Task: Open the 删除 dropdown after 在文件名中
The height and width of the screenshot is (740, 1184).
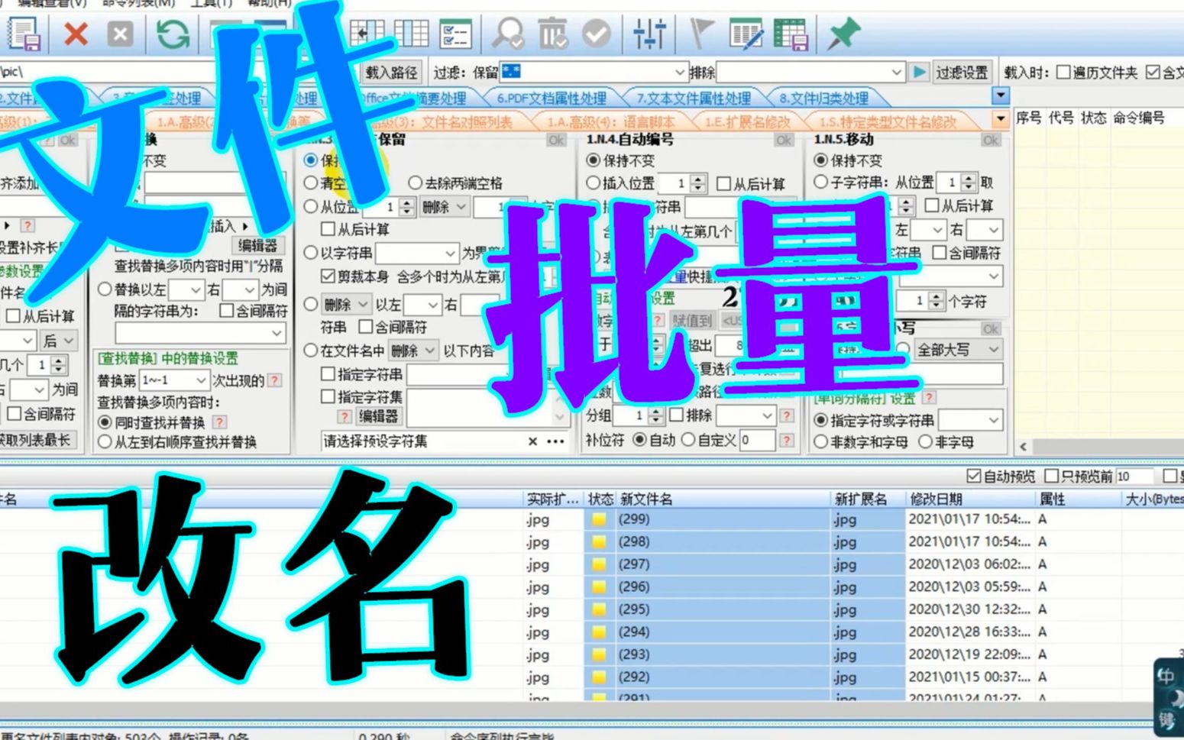Action: pos(412,351)
